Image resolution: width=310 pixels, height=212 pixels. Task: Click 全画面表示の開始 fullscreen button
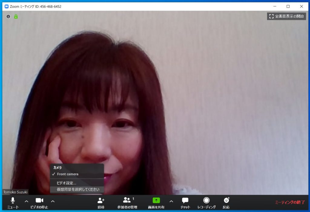(x=286, y=16)
